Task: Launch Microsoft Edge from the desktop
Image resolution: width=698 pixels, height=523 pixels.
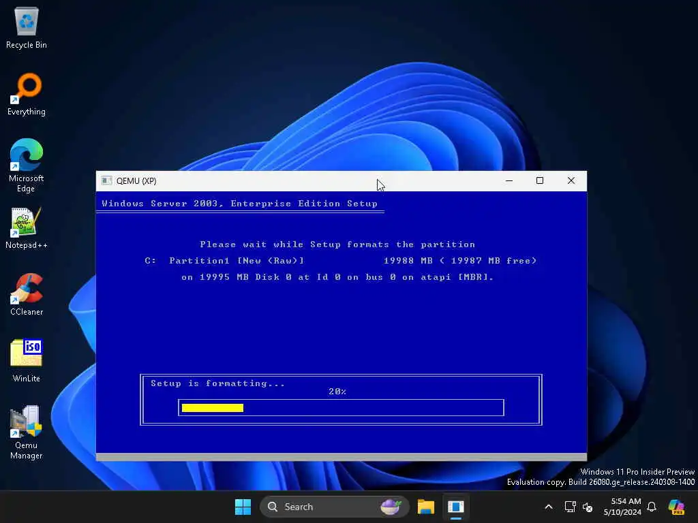Action: pyautogui.click(x=27, y=165)
